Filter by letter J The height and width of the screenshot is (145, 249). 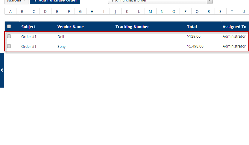pyautogui.click(x=116, y=11)
